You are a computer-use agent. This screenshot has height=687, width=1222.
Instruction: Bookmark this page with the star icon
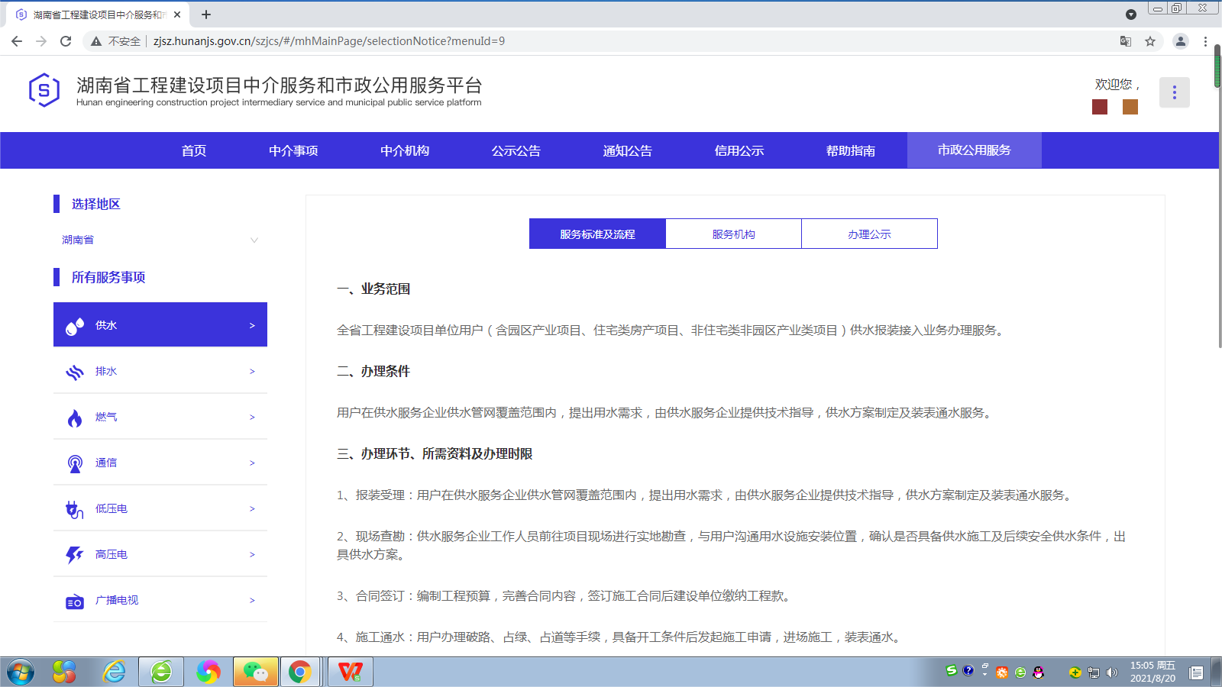[1150, 41]
